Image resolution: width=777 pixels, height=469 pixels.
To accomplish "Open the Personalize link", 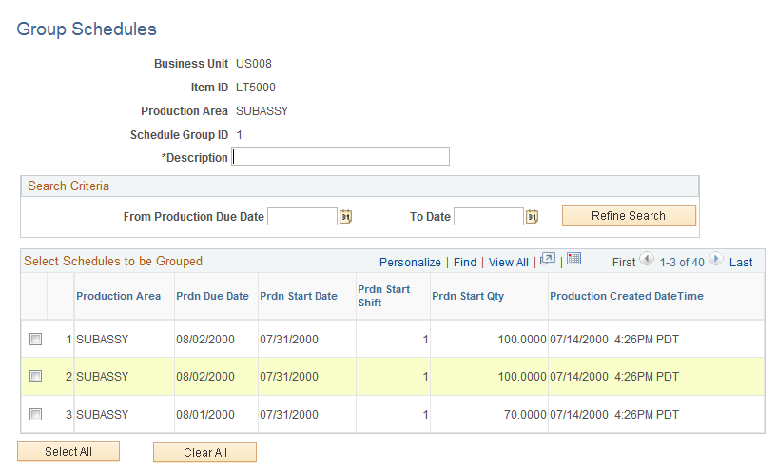I will pos(410,263).
